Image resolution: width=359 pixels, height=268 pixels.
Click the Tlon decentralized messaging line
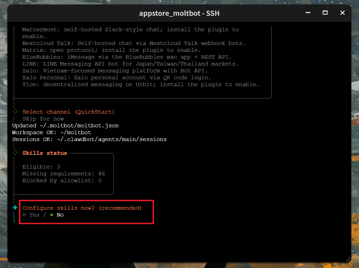(141, 84)
